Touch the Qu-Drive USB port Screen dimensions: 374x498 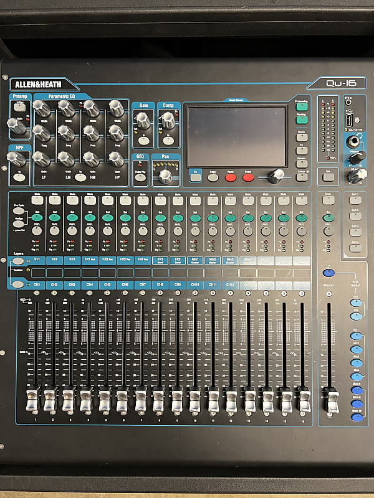click(x=349, y=120)
